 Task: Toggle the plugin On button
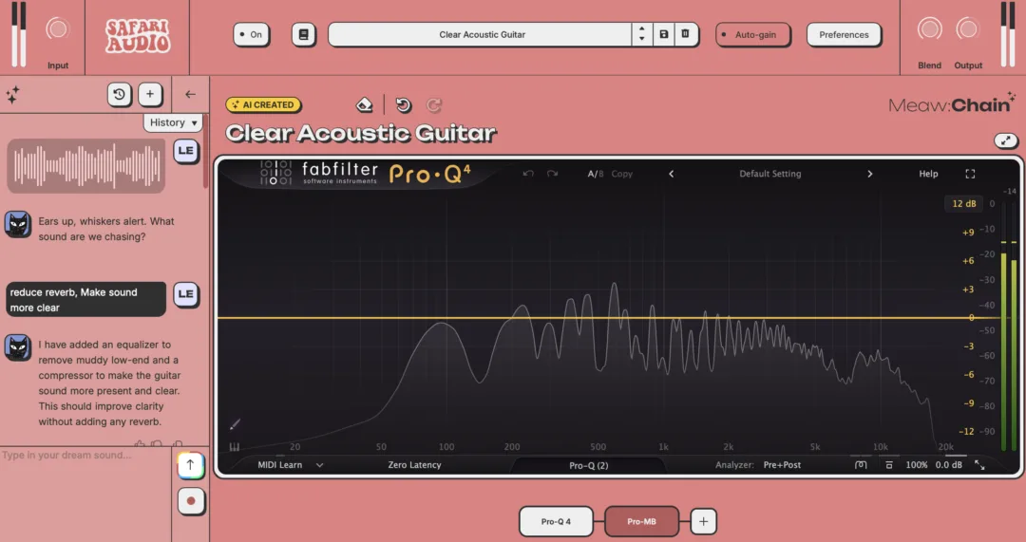tap(251, 35)
